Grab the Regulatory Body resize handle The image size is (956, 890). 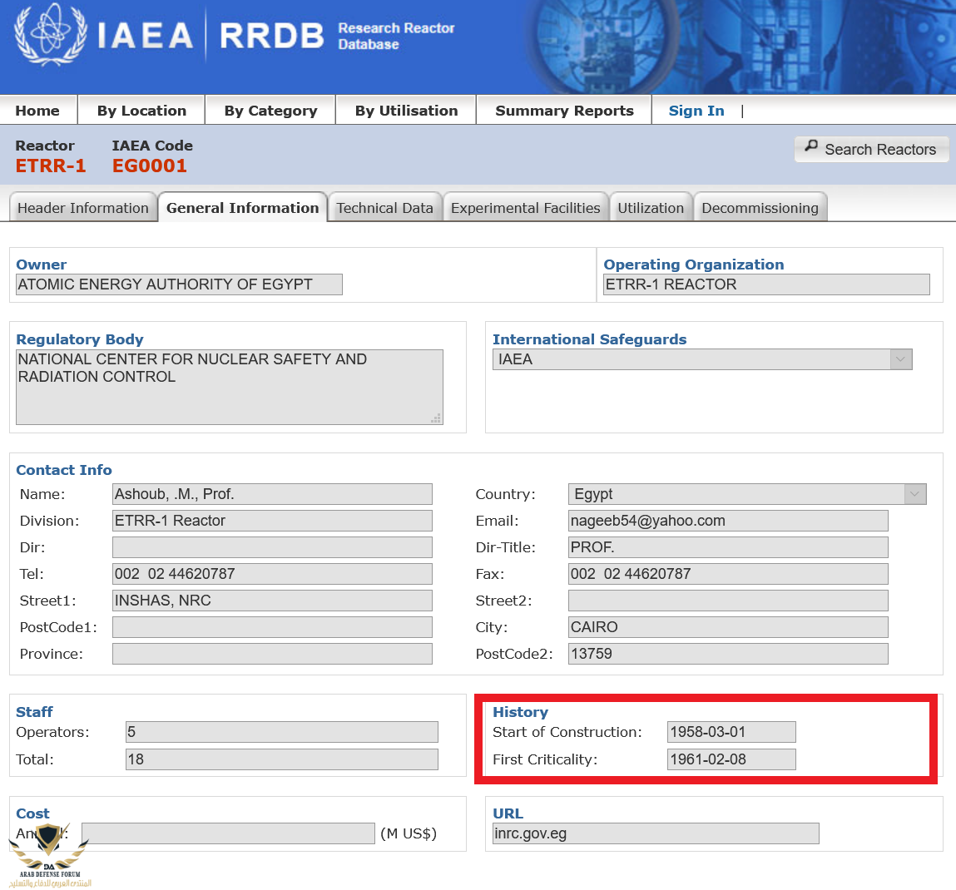[x=436, y=418]
